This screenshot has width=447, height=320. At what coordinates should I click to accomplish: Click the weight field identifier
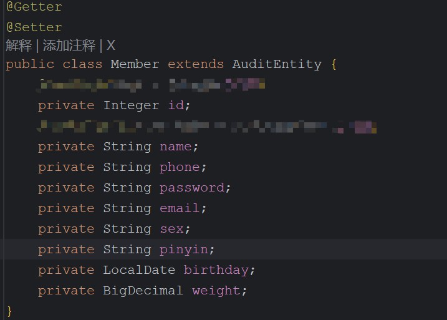[x=216, y=291]
